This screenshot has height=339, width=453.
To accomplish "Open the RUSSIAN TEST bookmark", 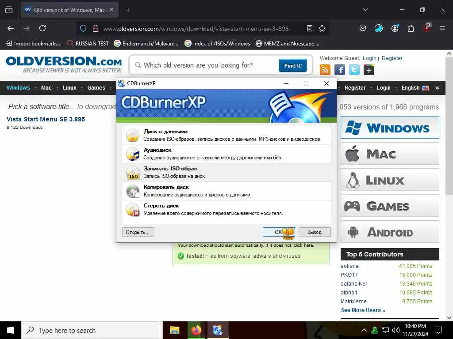I will click(88, 44).
